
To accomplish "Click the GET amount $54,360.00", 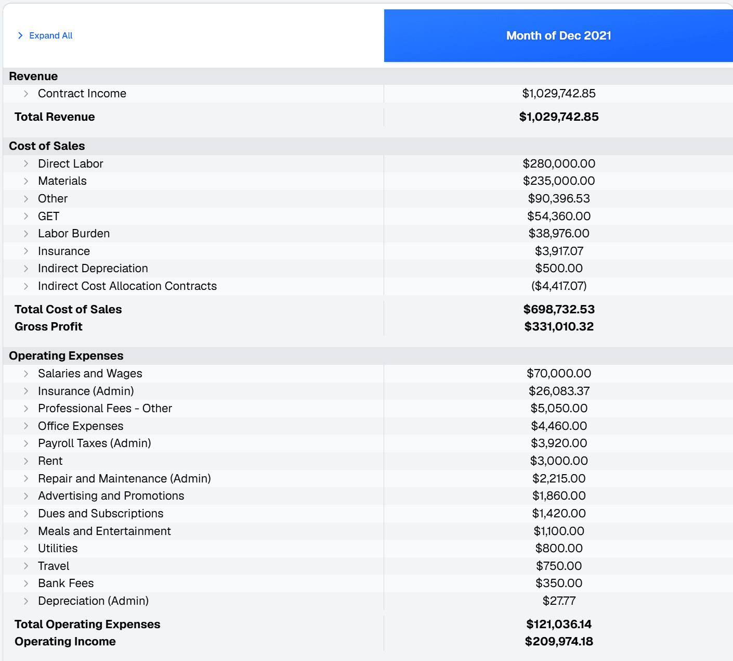I will 559,216.
